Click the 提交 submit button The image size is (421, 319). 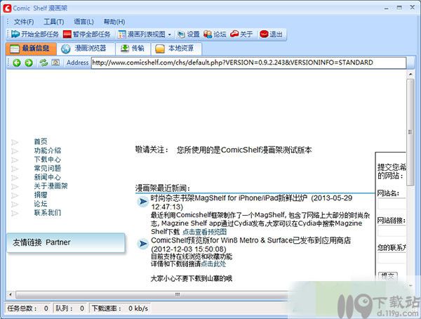(387, 276)
